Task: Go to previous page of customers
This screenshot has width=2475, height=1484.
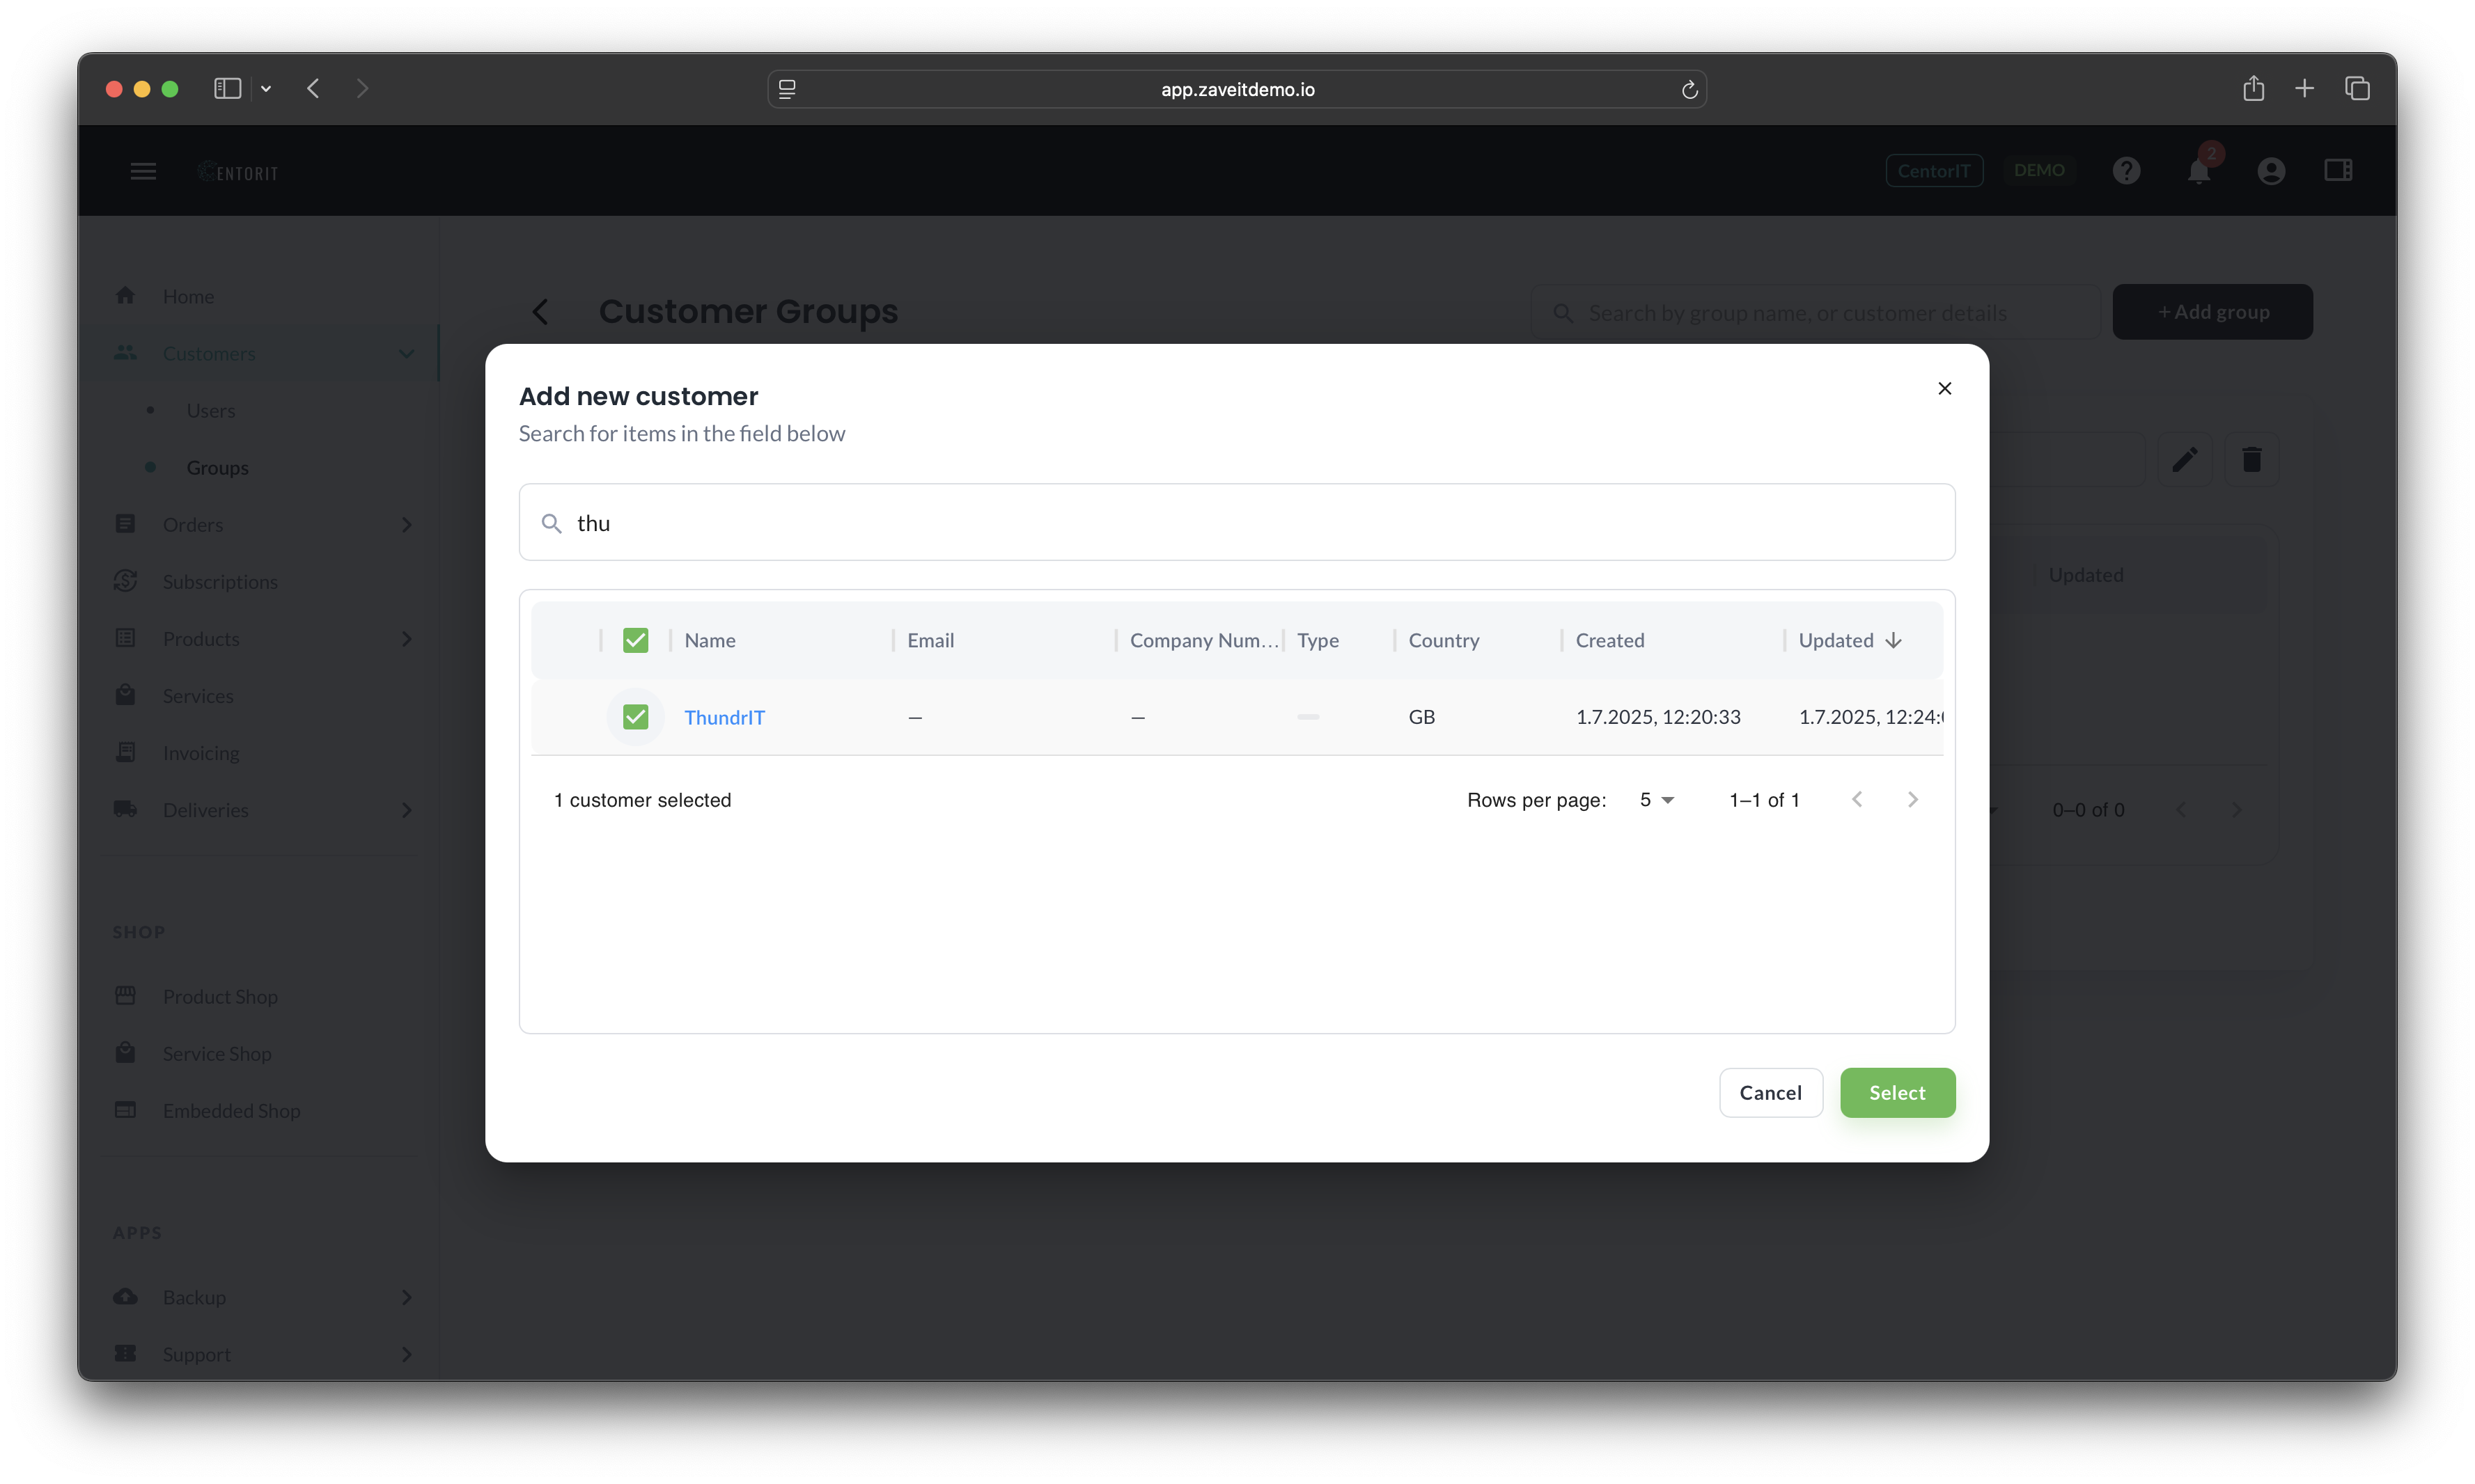Action: pos(1857,800)
